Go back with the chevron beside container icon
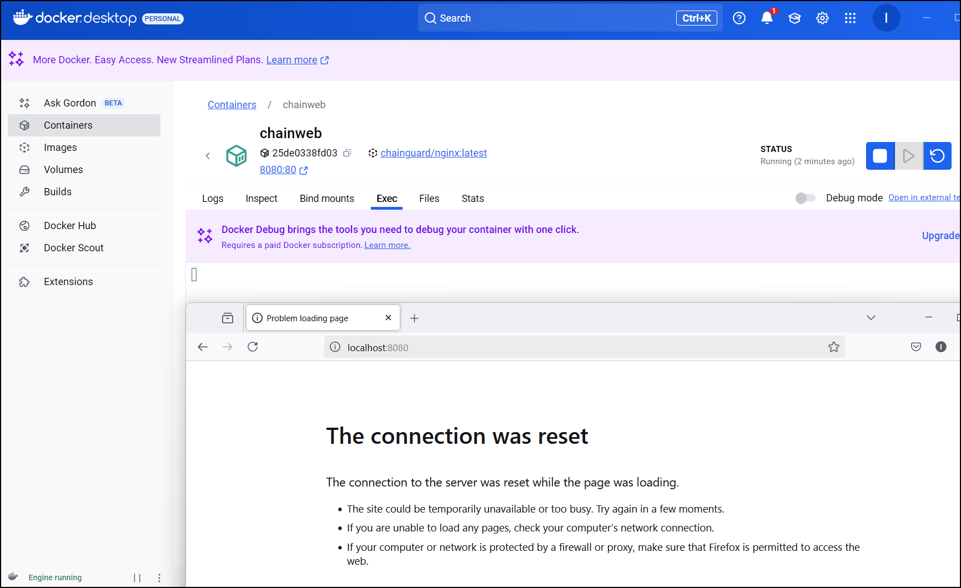Screen dimensions: 961x588 point(208,156)
